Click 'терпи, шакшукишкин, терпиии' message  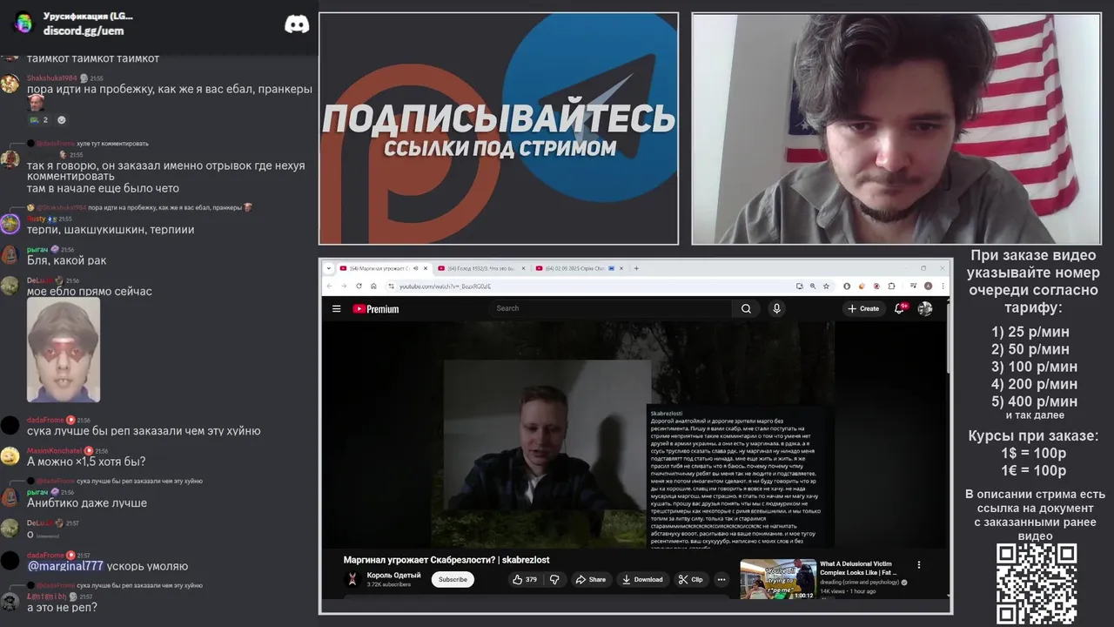(x=111, y=230)
